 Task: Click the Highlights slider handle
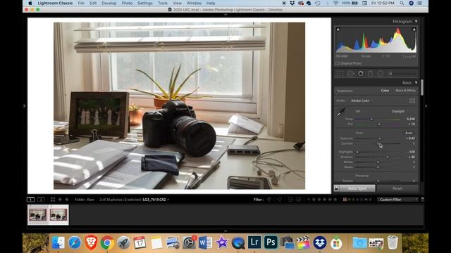tap(357, 152)
